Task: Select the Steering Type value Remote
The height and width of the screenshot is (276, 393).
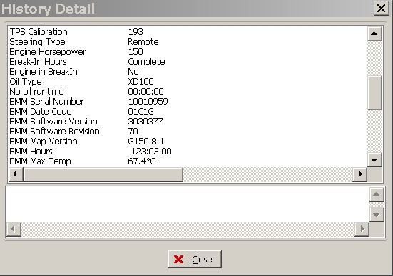Action: (143, 42)
